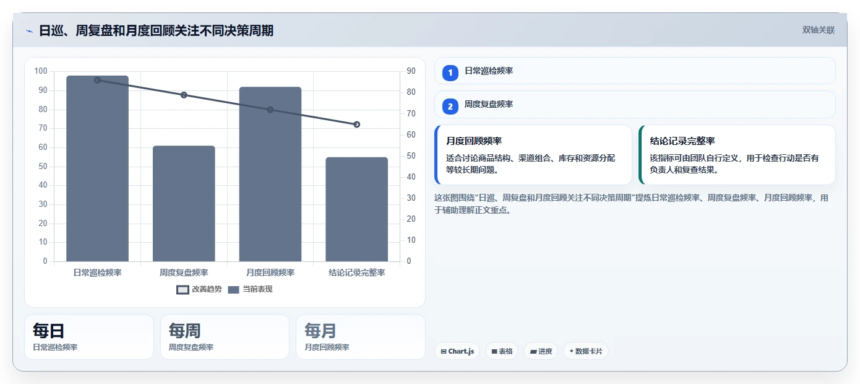The width and height of the screenshot is (860, 384).
Task: Click the 结论记录完整率 bar in chart
Action: point(357,209)
